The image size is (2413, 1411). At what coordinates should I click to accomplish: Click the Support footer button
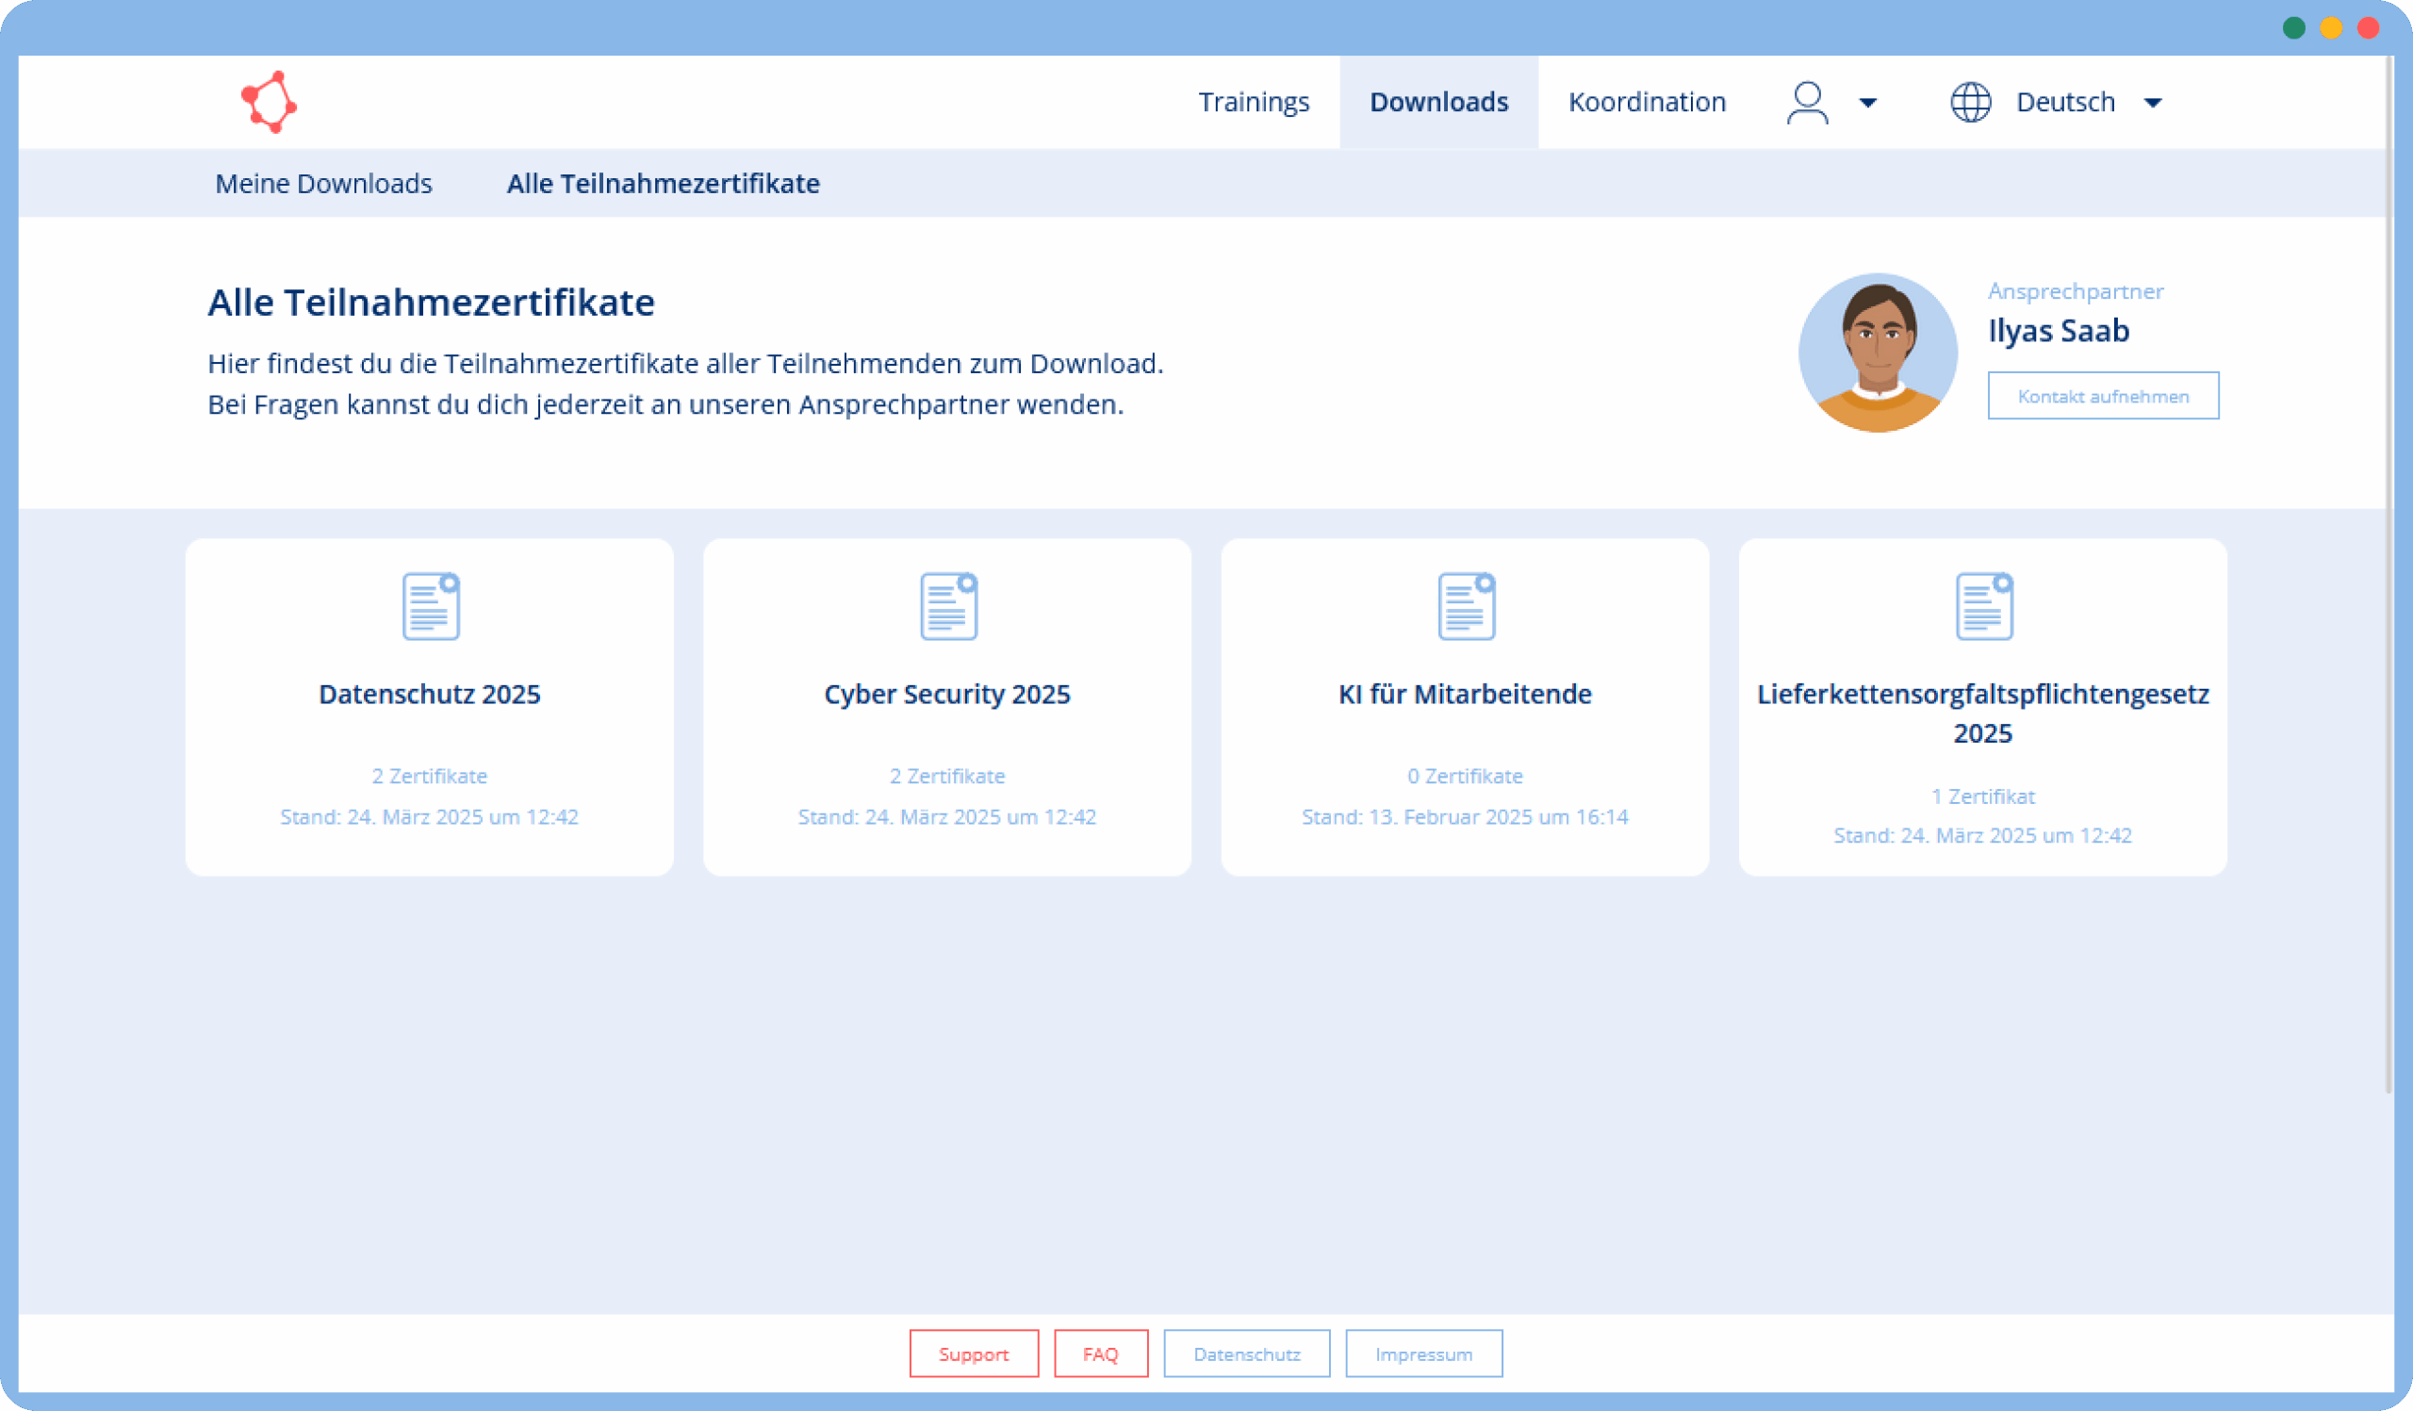pos(973,1353)
